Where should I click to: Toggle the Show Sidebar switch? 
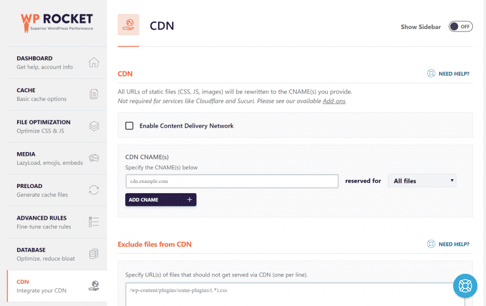coord(460,26)
